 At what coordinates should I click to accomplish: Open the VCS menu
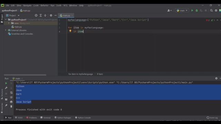pos(65,6)
